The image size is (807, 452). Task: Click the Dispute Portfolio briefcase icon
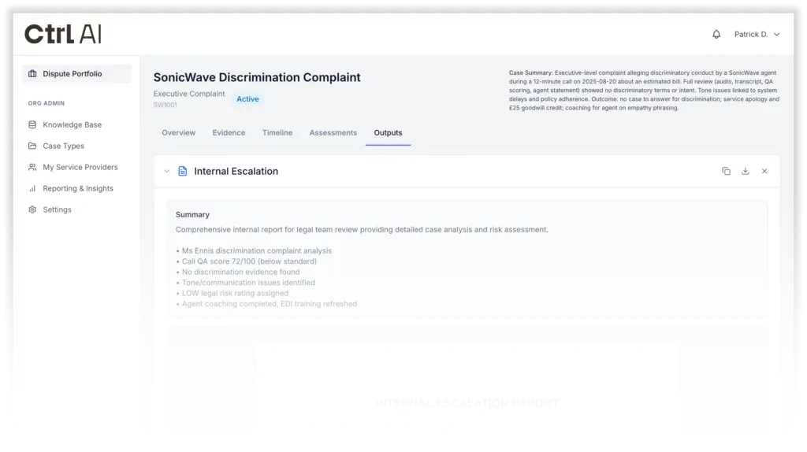pyautogui.click(x=32, y=74)
